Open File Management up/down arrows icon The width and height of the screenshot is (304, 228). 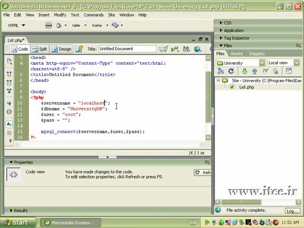coord(186,49)
